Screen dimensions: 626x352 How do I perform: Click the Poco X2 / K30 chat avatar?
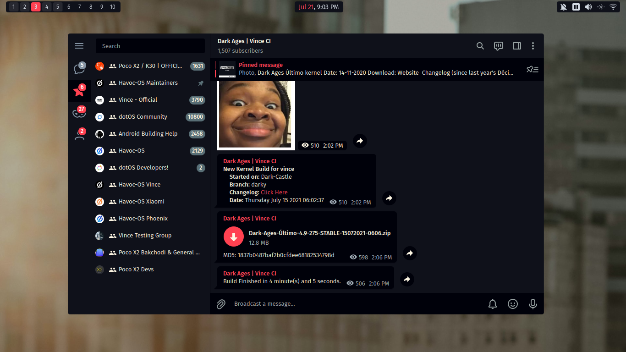click(x=99, y=66)
